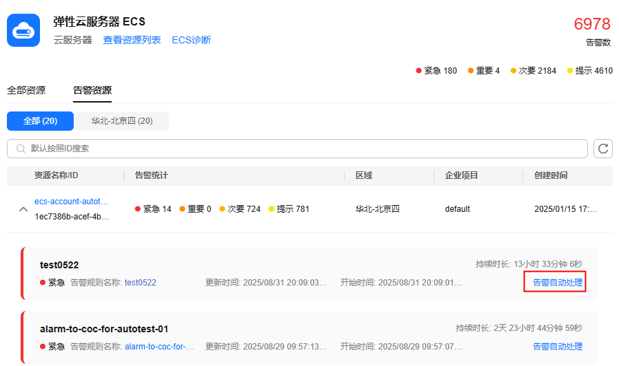Focus the 默认按照ID搜索 search field
Image resolution: width=619 pixels, height=366 pixels.
pyautogui.click(x=297, y=149)
